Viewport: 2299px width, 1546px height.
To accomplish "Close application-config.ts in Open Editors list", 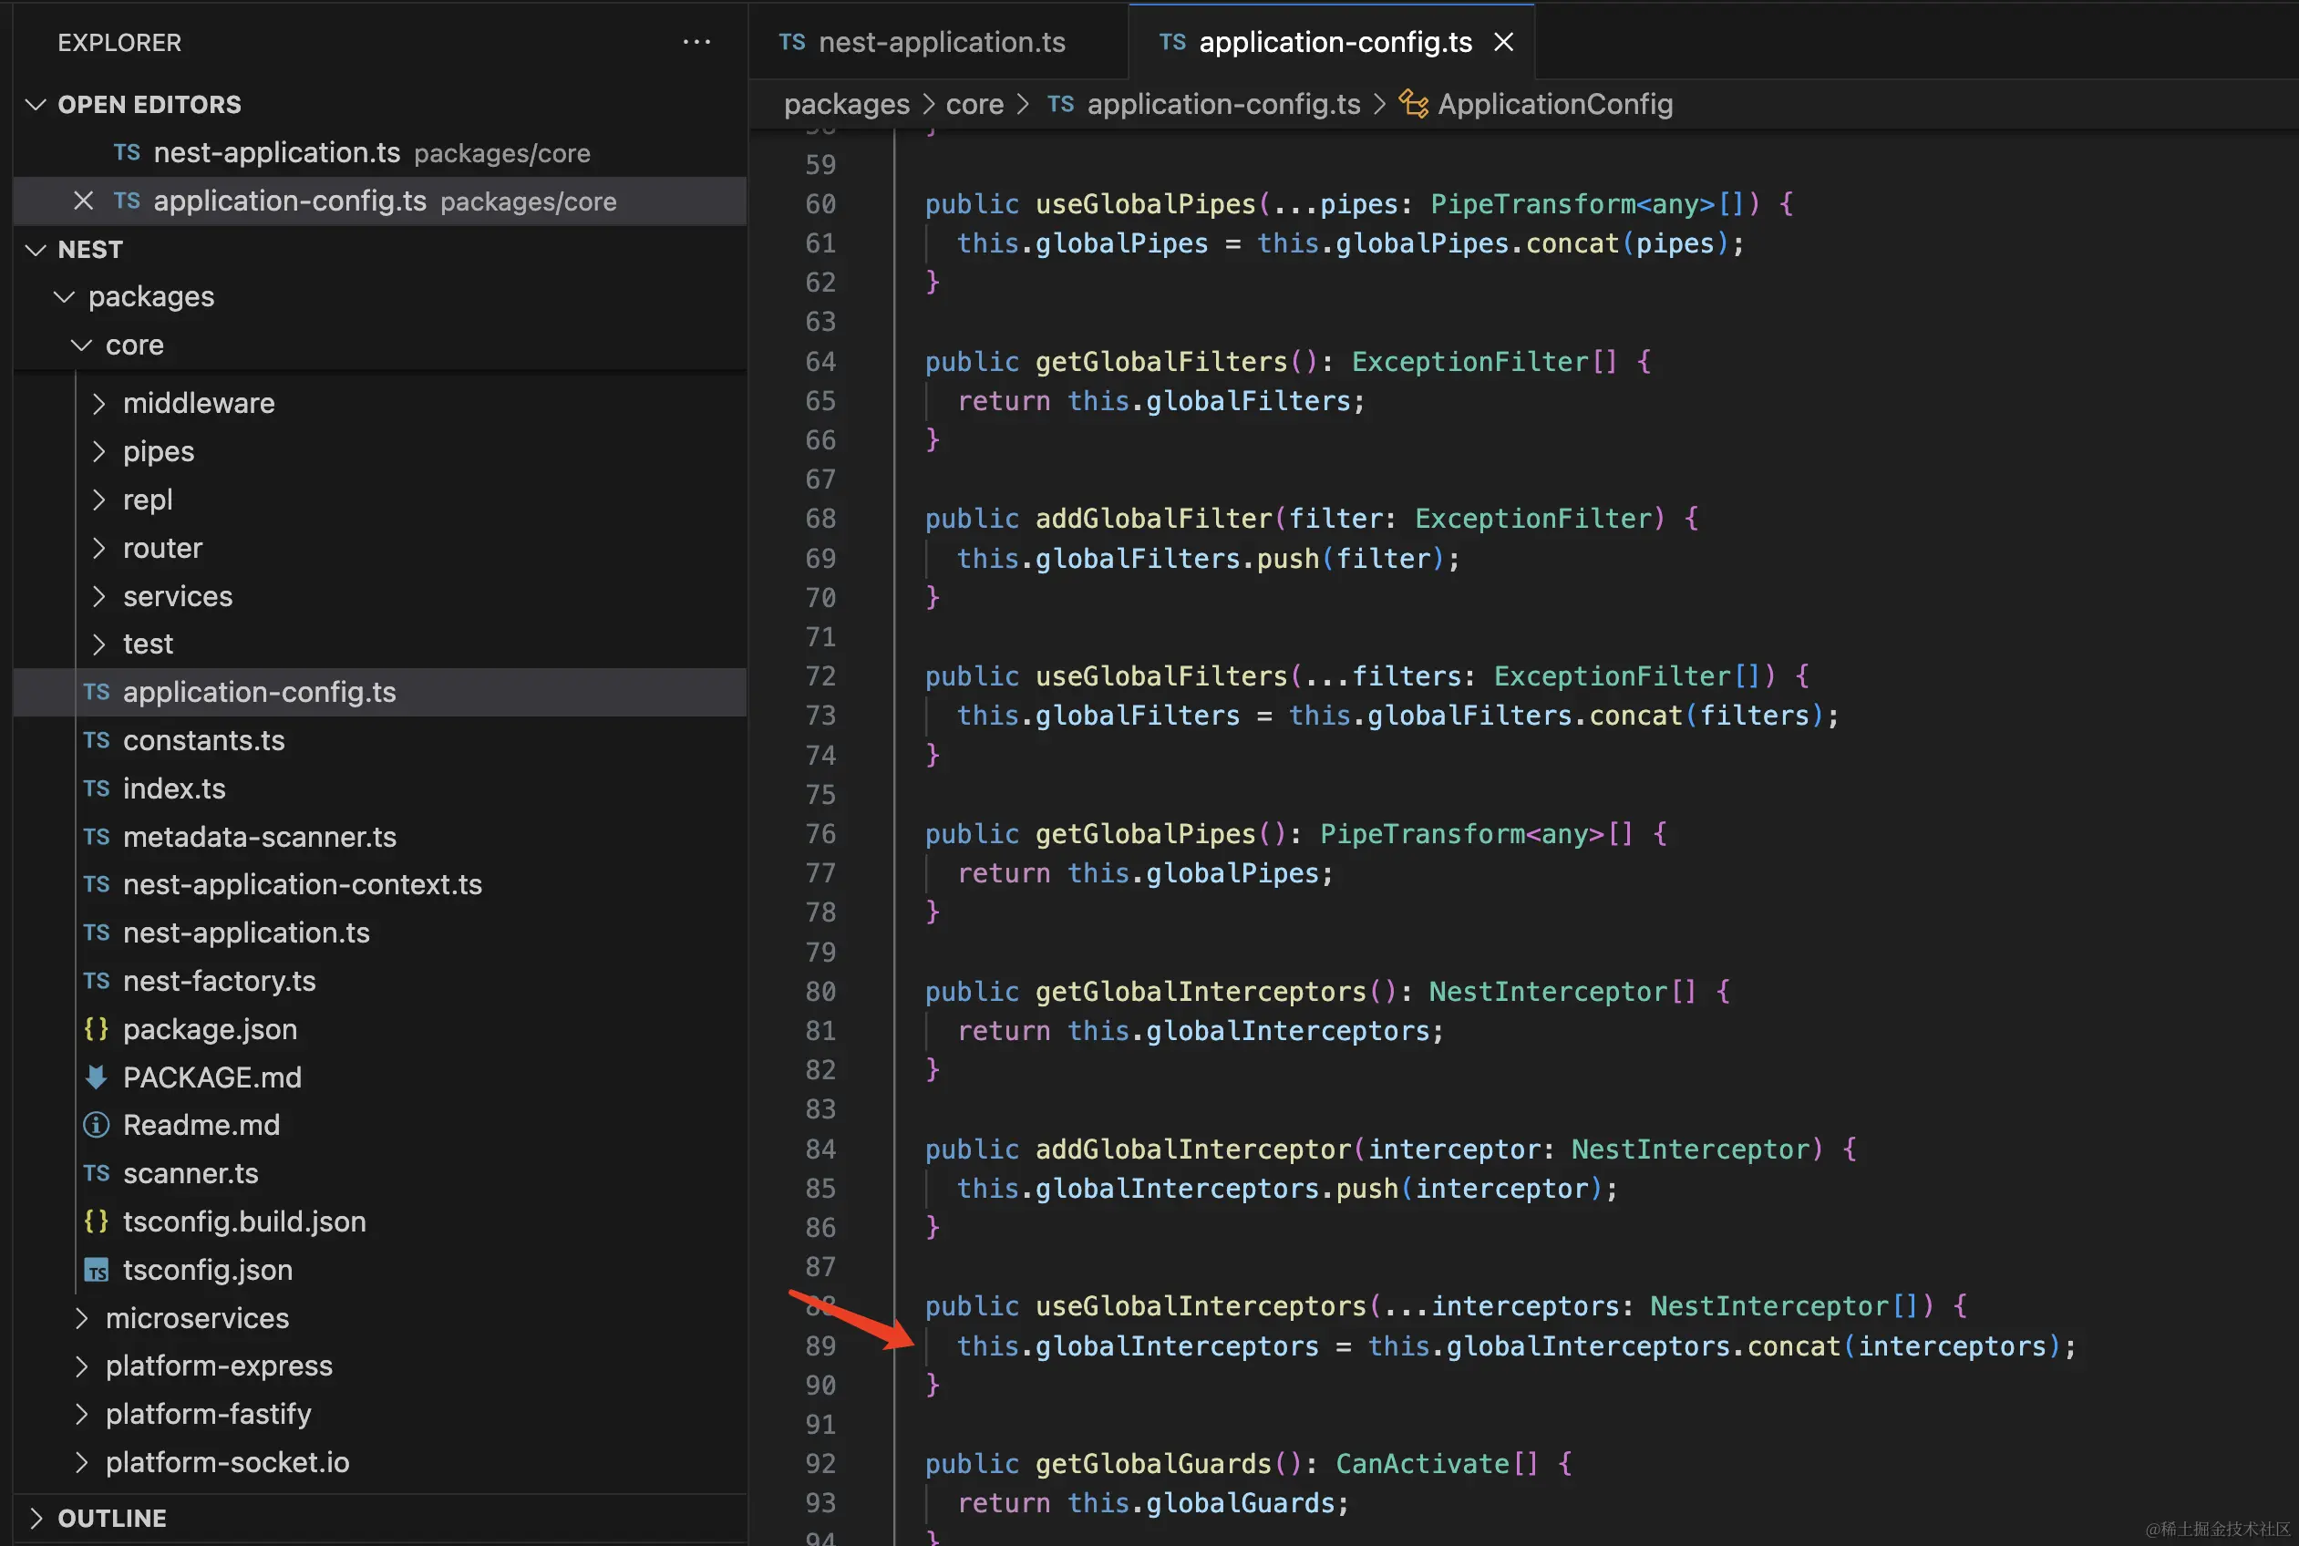I will tap(84, 201).
